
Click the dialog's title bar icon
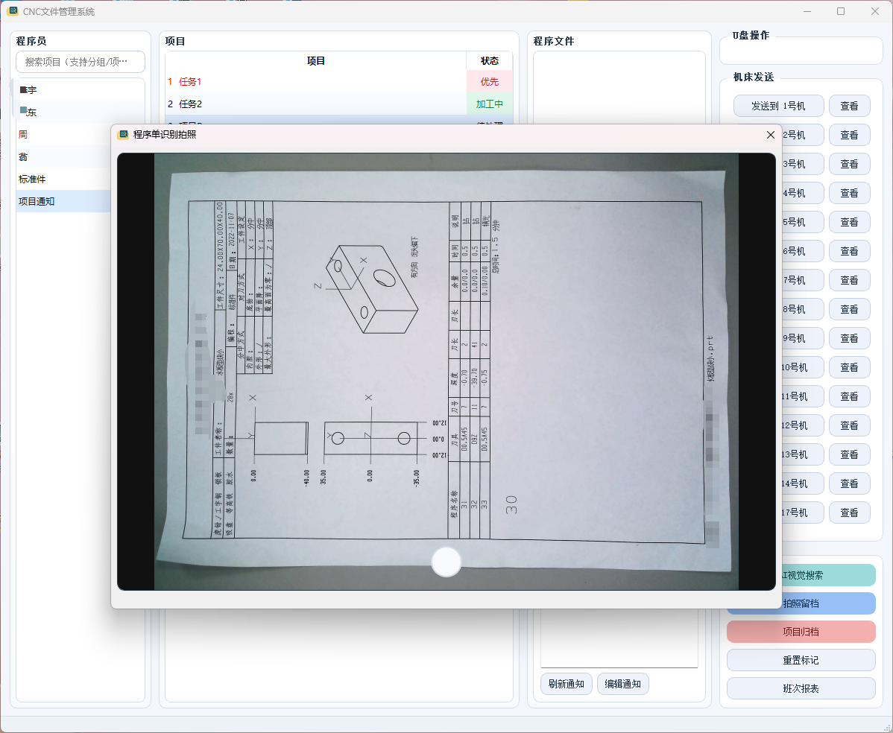[123, 135]
